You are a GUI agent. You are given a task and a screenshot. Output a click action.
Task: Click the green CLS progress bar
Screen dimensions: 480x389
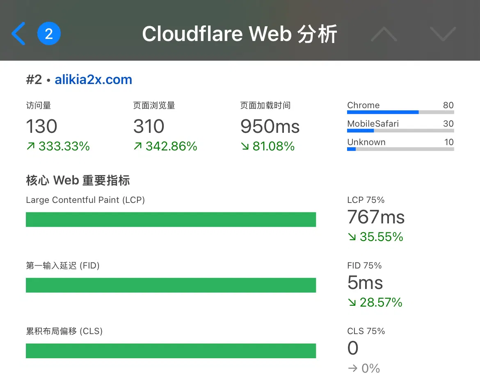[x=171, y=350]
